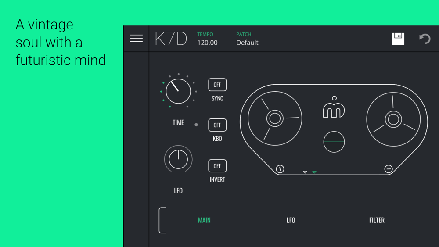Click the tape head circle indicator
439x247 pixels.
tap(334, 142)
